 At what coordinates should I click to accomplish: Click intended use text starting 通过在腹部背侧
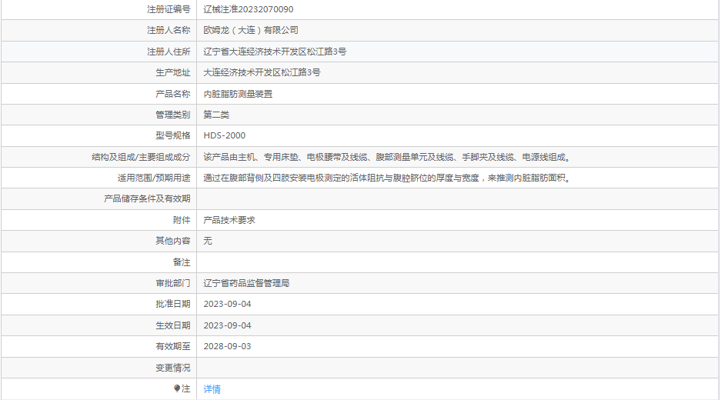tap(387, 178)
